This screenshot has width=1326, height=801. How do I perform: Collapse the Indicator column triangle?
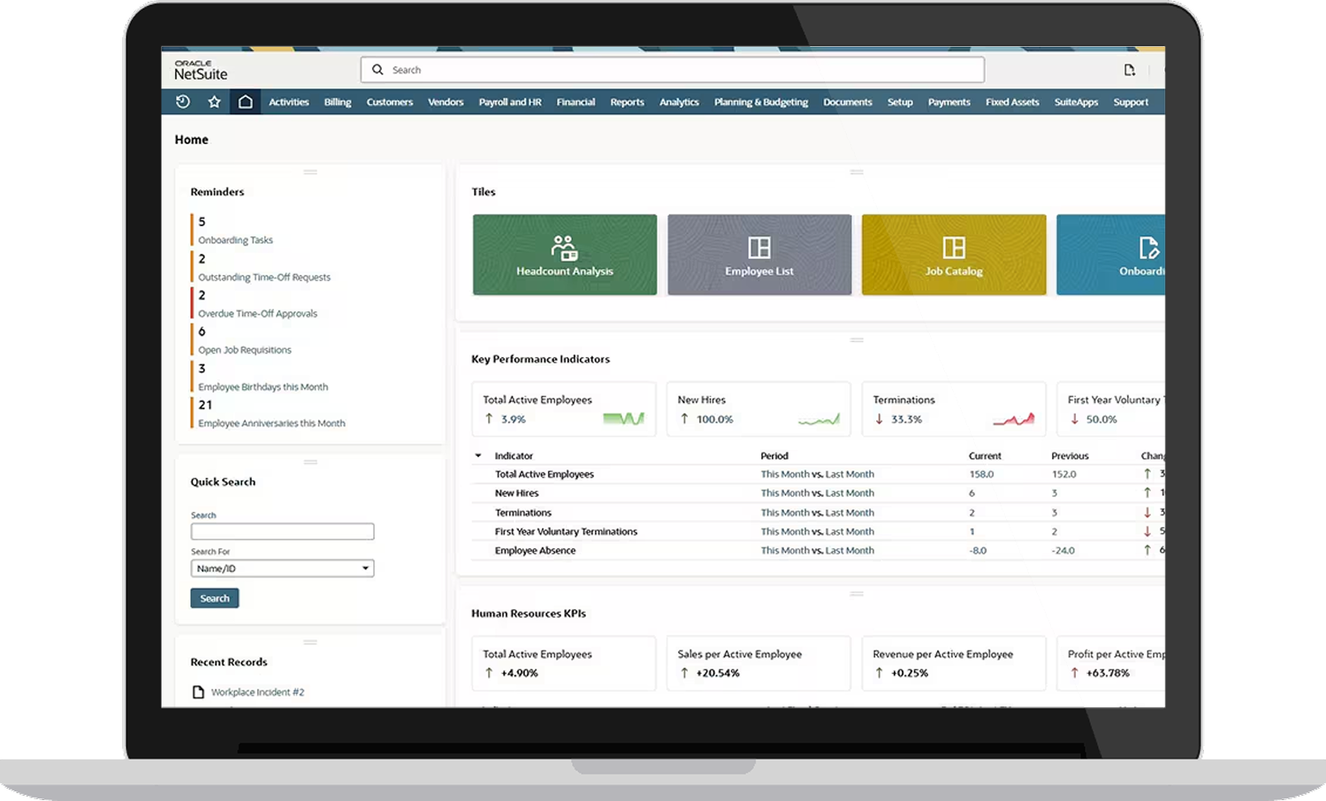(478, 456)
